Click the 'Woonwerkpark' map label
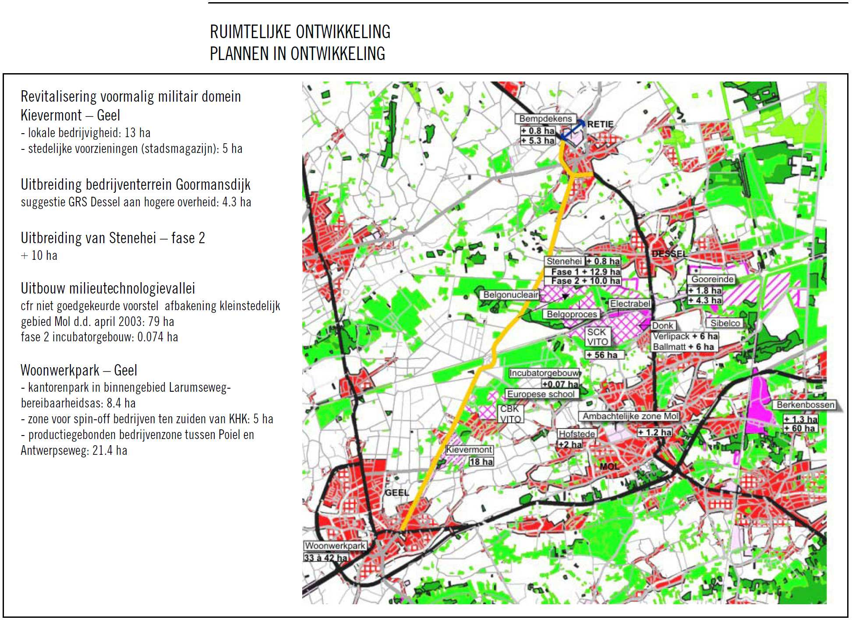This screenshot has width=852, height=620. tap(335, 546)
